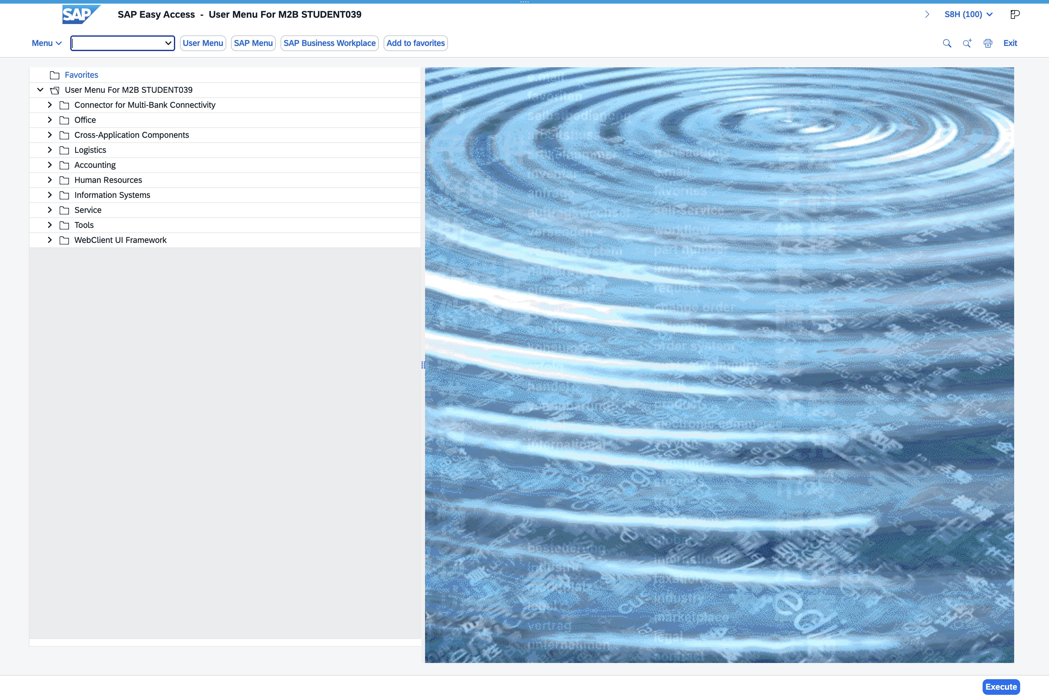The width and height of the screenshot is (1049, 699).
Task: Expand Connector for Multi-Bank Connectivity chevron
Action: (x=50, y=105)
